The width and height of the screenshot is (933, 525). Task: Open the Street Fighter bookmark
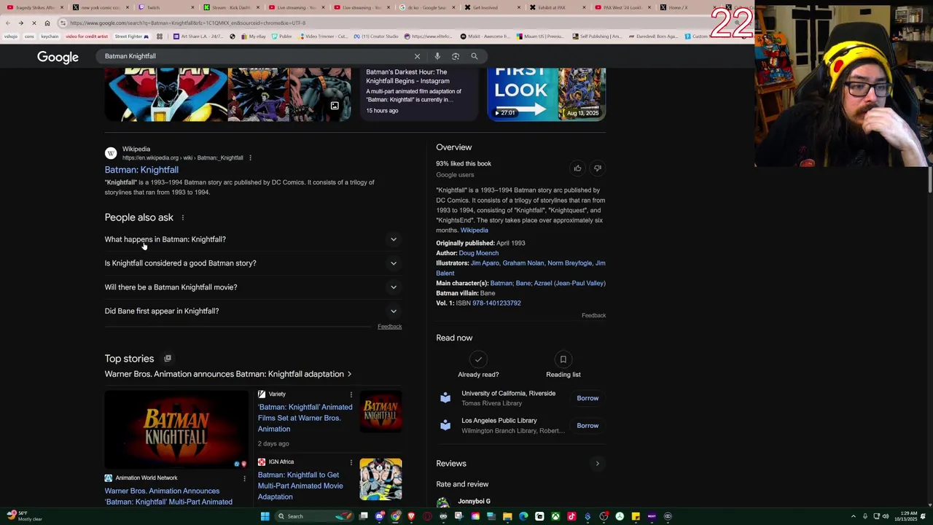pos(132,36)
